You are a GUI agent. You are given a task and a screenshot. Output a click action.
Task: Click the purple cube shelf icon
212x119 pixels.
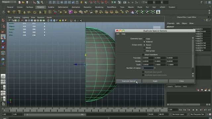(x=71, y=12)
